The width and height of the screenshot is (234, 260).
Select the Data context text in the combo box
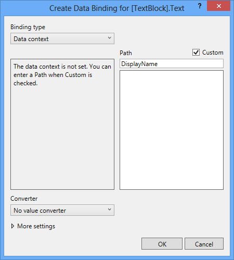pos(31,39)
